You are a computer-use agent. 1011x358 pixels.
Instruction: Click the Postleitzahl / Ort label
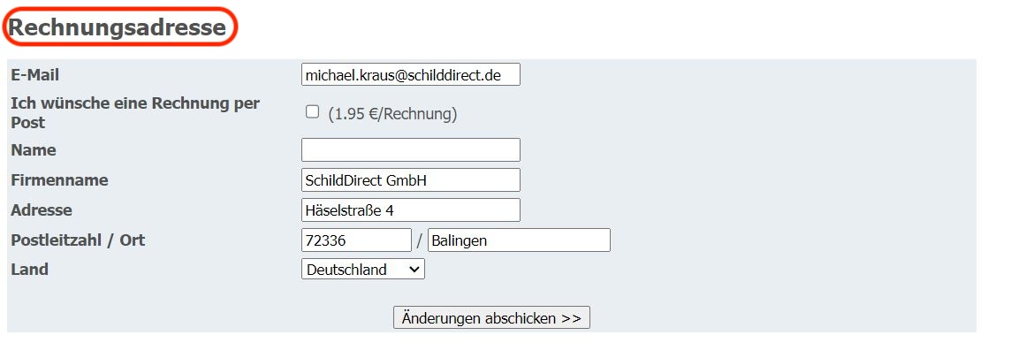(78, 240)
